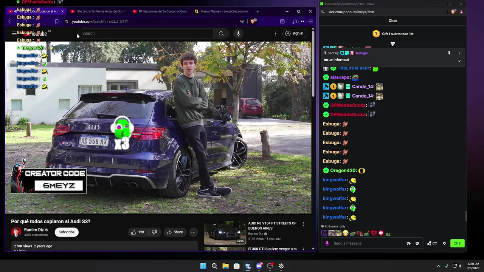484x272 pixels.
Task: Open the AUDI R8 V10+ video thumbnail
Action: click(225, 233)
